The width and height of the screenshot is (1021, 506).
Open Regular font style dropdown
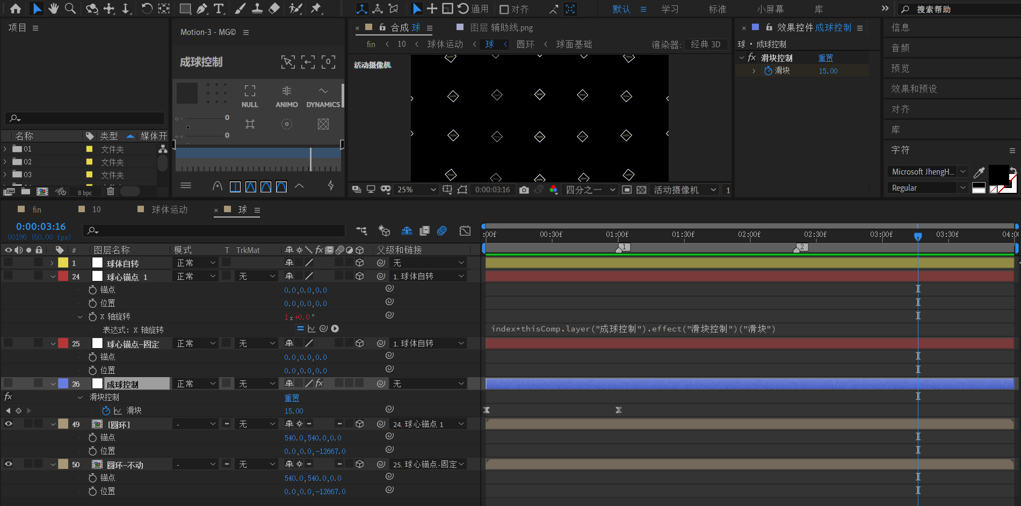928,187
